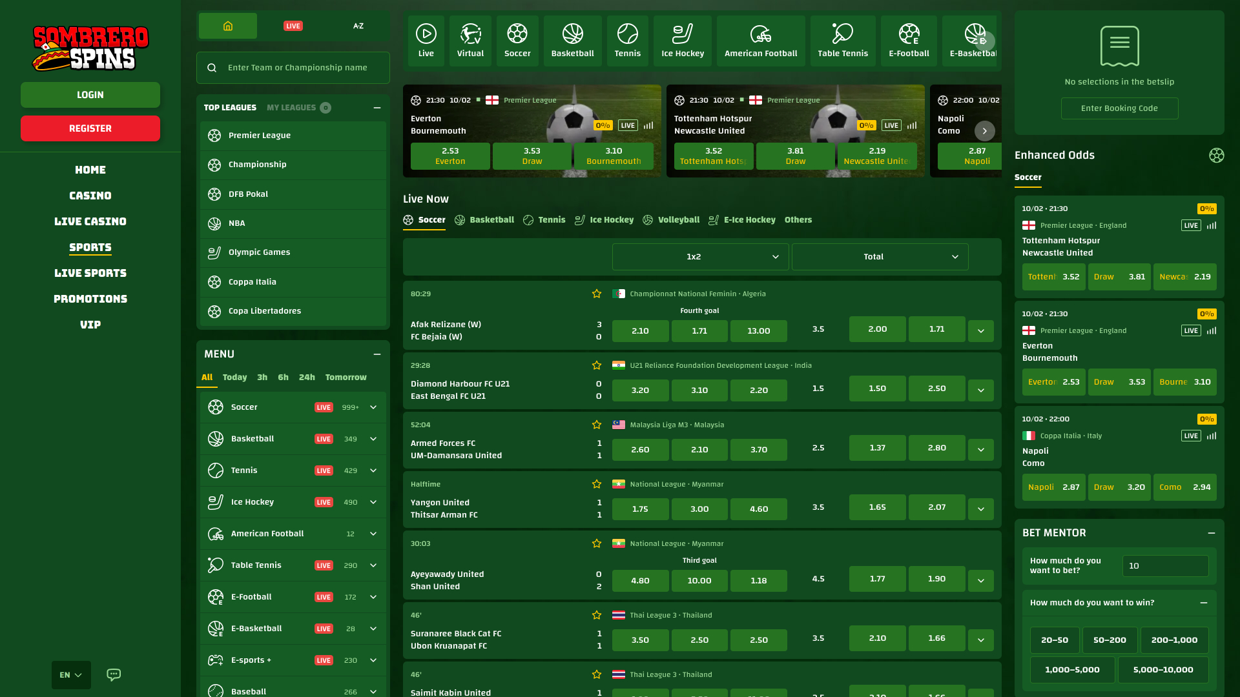
Task: Star the Afak Relizane match as favorite
Action: click(x=596, y=294)
